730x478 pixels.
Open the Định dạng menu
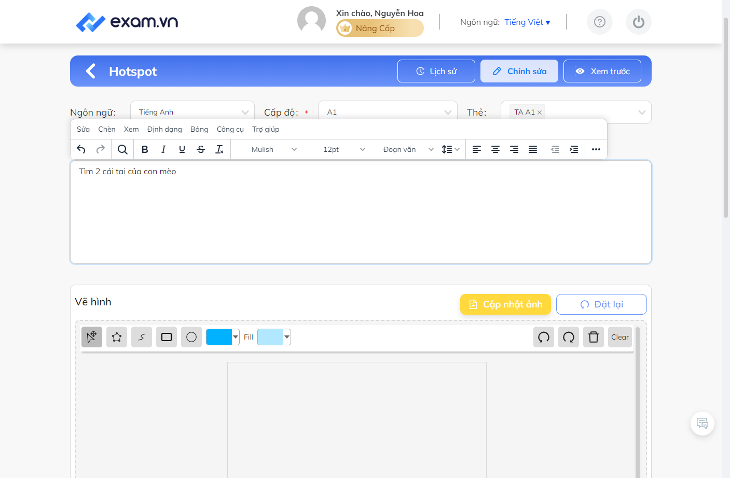click(x=164, y=129)
